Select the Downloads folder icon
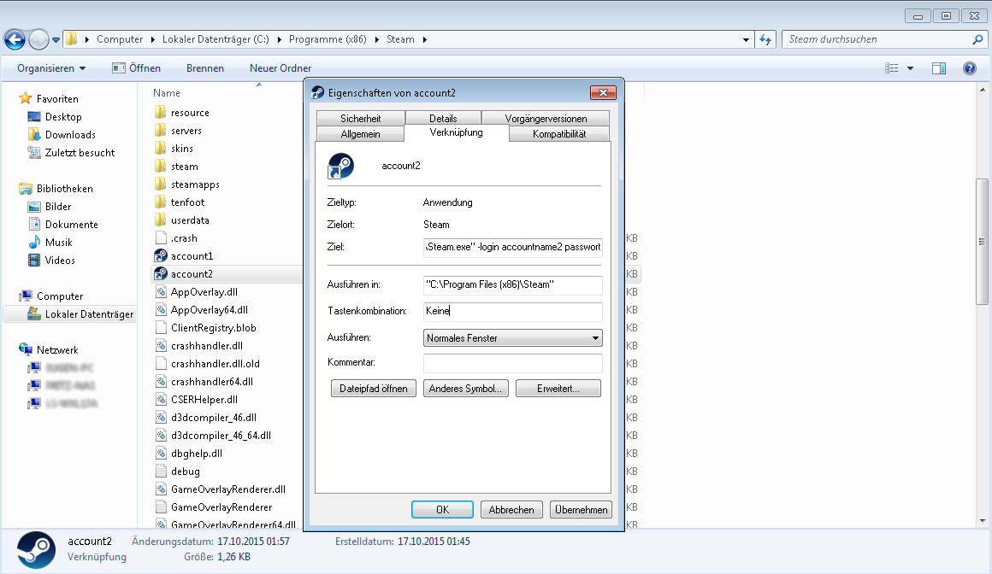This screenshot has height=574, width=992. coord(34,135)
